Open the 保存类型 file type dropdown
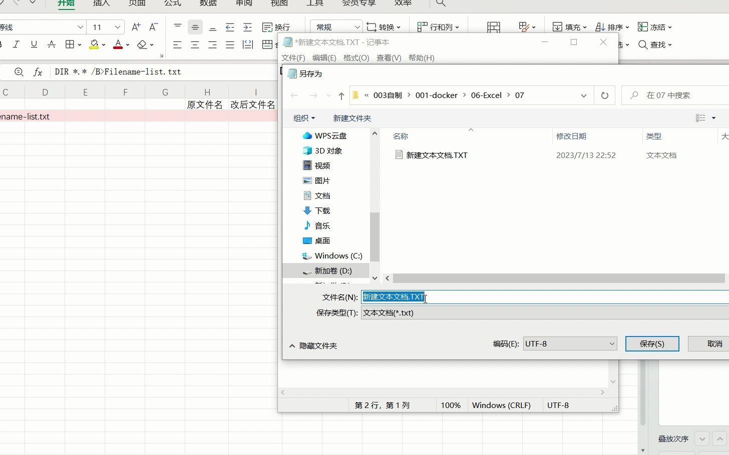729x455 pixels. point(545,313)
